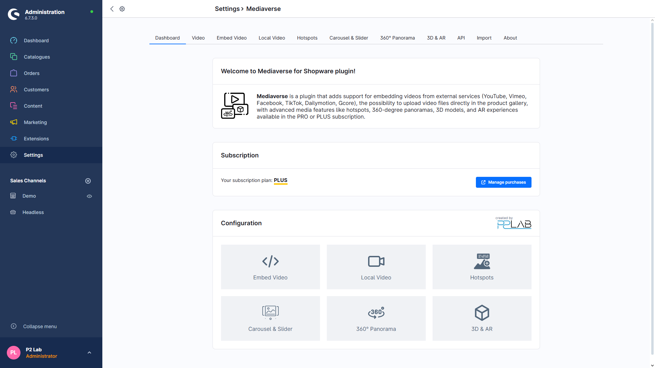Switch to the 3D & AR tab
Screen dimensions: 655x368
point(436,38)
